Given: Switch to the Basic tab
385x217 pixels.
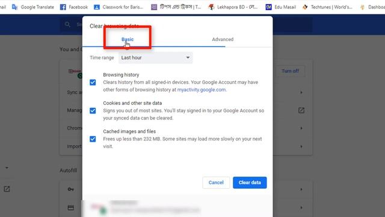Looking at the screenshot, I should pyautogui.click(x=128, y=39).
